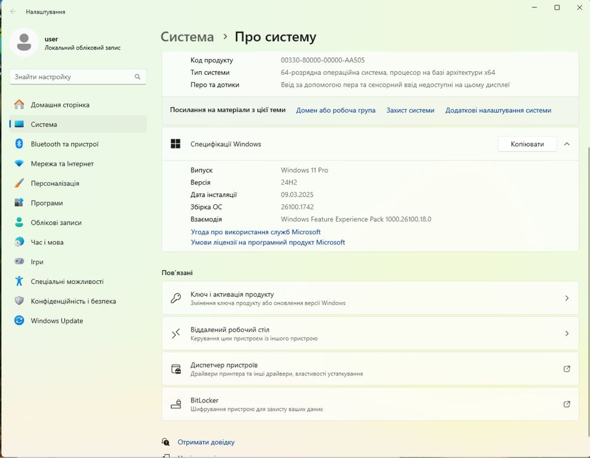Go to Час і мова settings

click(x=78, y=242)
